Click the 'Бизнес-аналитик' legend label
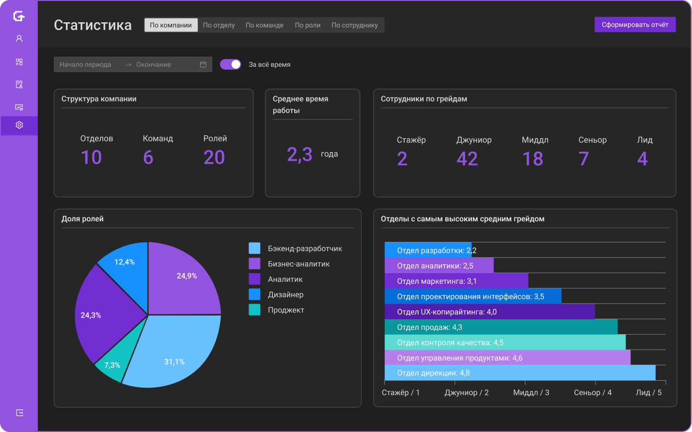 click(x=299, y=264)
